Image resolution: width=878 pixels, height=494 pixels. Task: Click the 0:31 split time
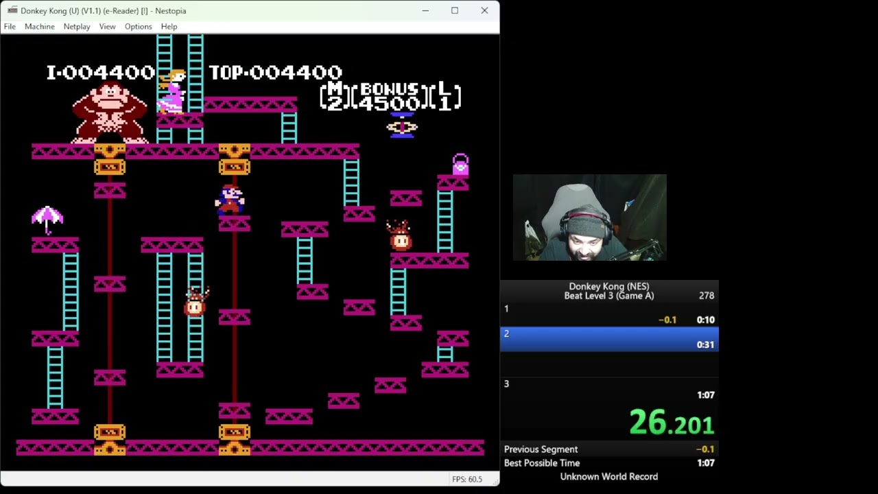[705, 344]
